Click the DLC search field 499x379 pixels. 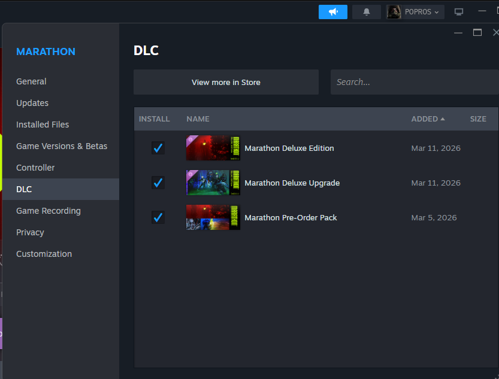(413, 82)
